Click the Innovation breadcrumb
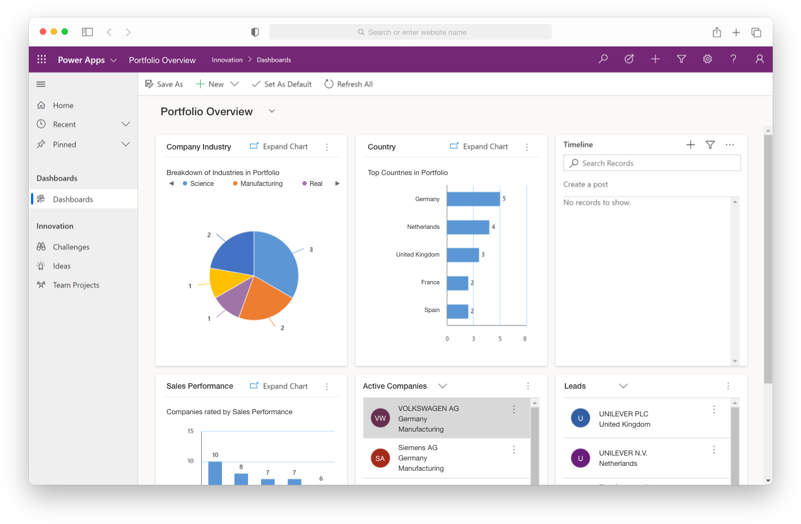 pyautogui.click(x=227, y=60)
